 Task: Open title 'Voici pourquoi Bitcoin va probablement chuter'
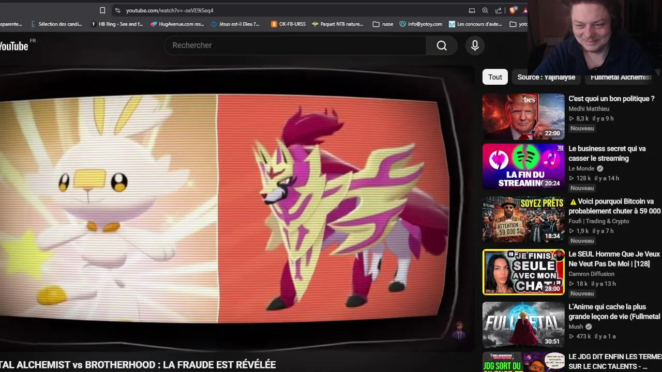pyautogui.click(x=615, y=206)
